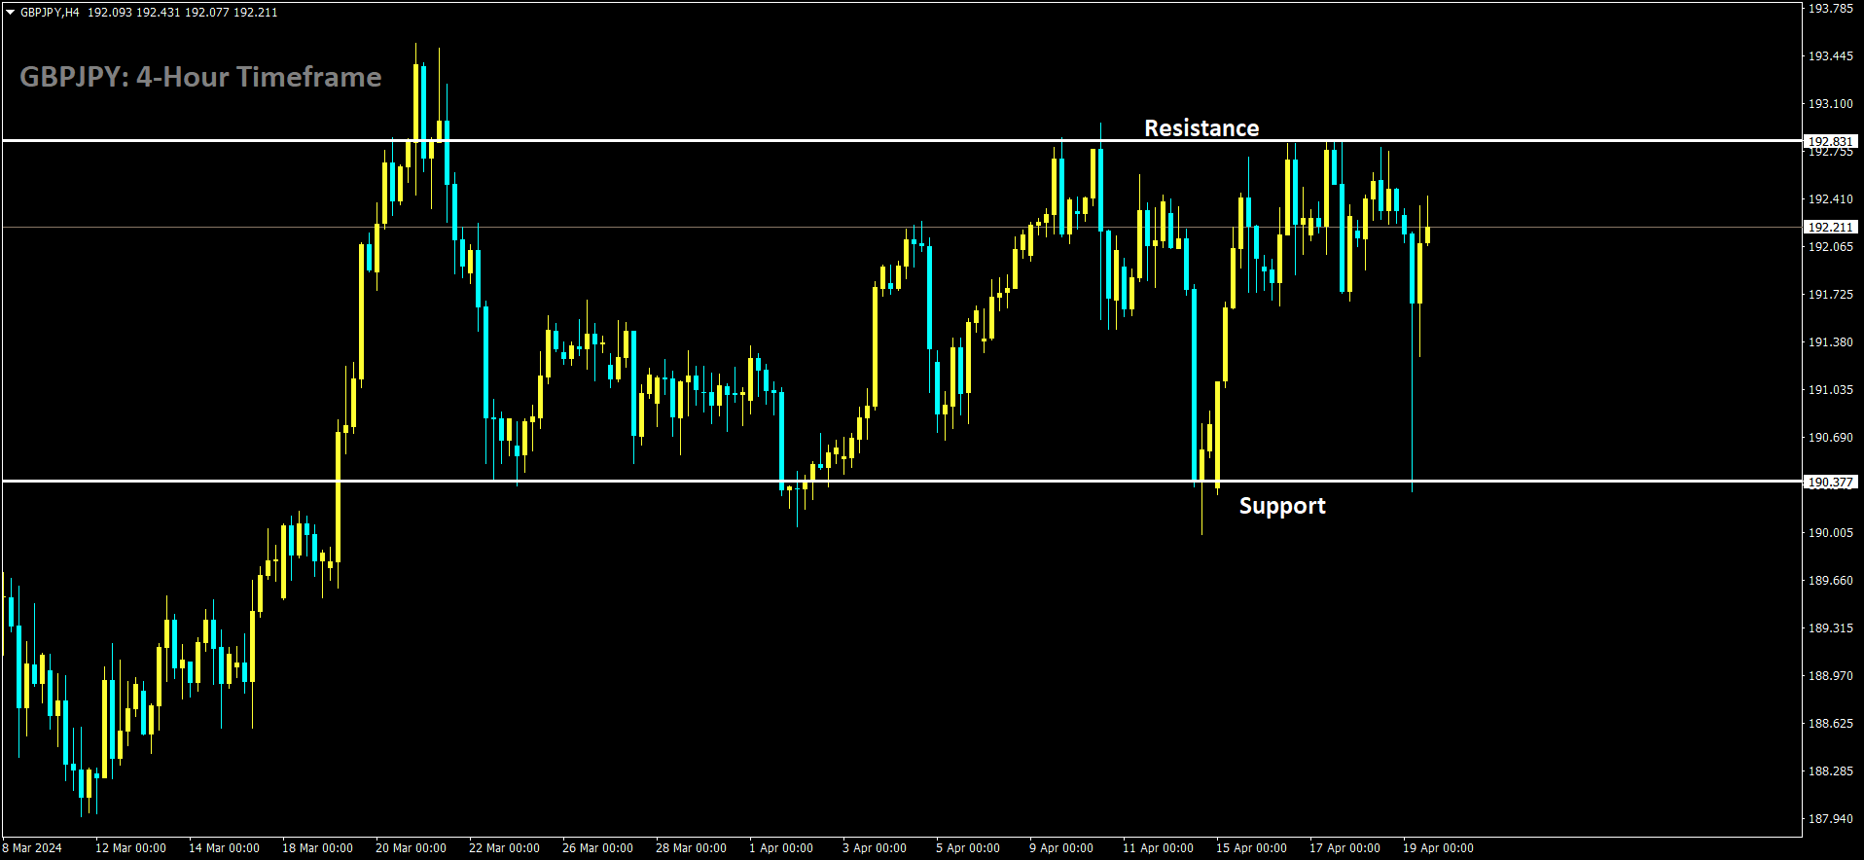Click the 8 Mar 2024 date label
The image size is (1864, 860).
(32, 848)
